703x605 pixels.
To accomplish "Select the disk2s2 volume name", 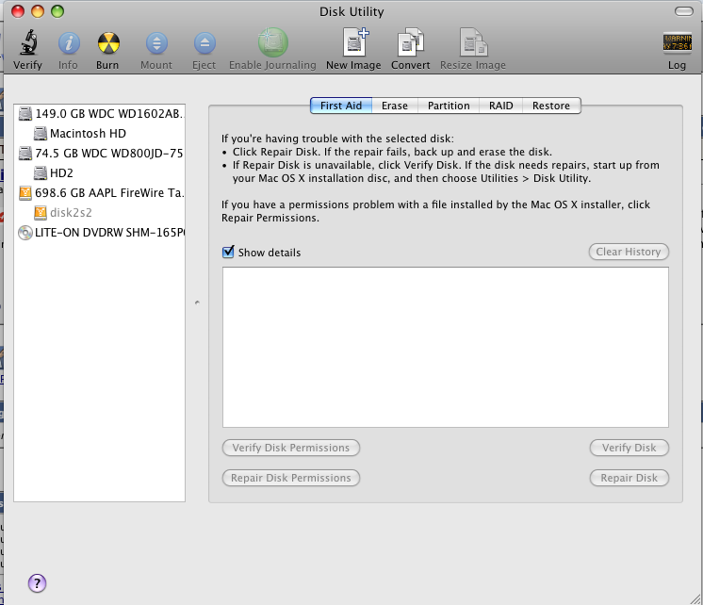I will [x=71, y=213].
